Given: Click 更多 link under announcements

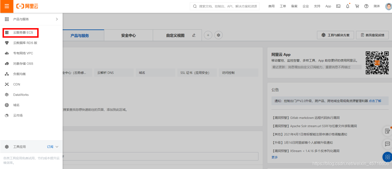Looking at the screenshot, I should coord(274,157).
